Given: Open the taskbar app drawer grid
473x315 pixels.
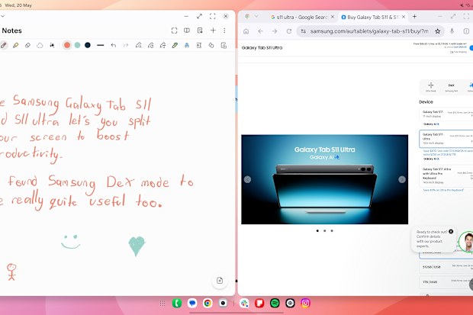Looking at the screenshot, I should [x=162, y=304].
